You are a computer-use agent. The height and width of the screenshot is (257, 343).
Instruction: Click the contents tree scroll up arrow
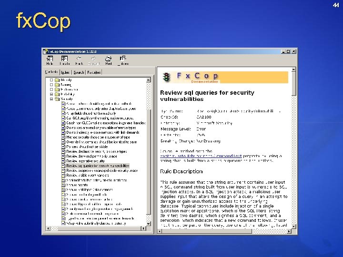click(149, 80)
